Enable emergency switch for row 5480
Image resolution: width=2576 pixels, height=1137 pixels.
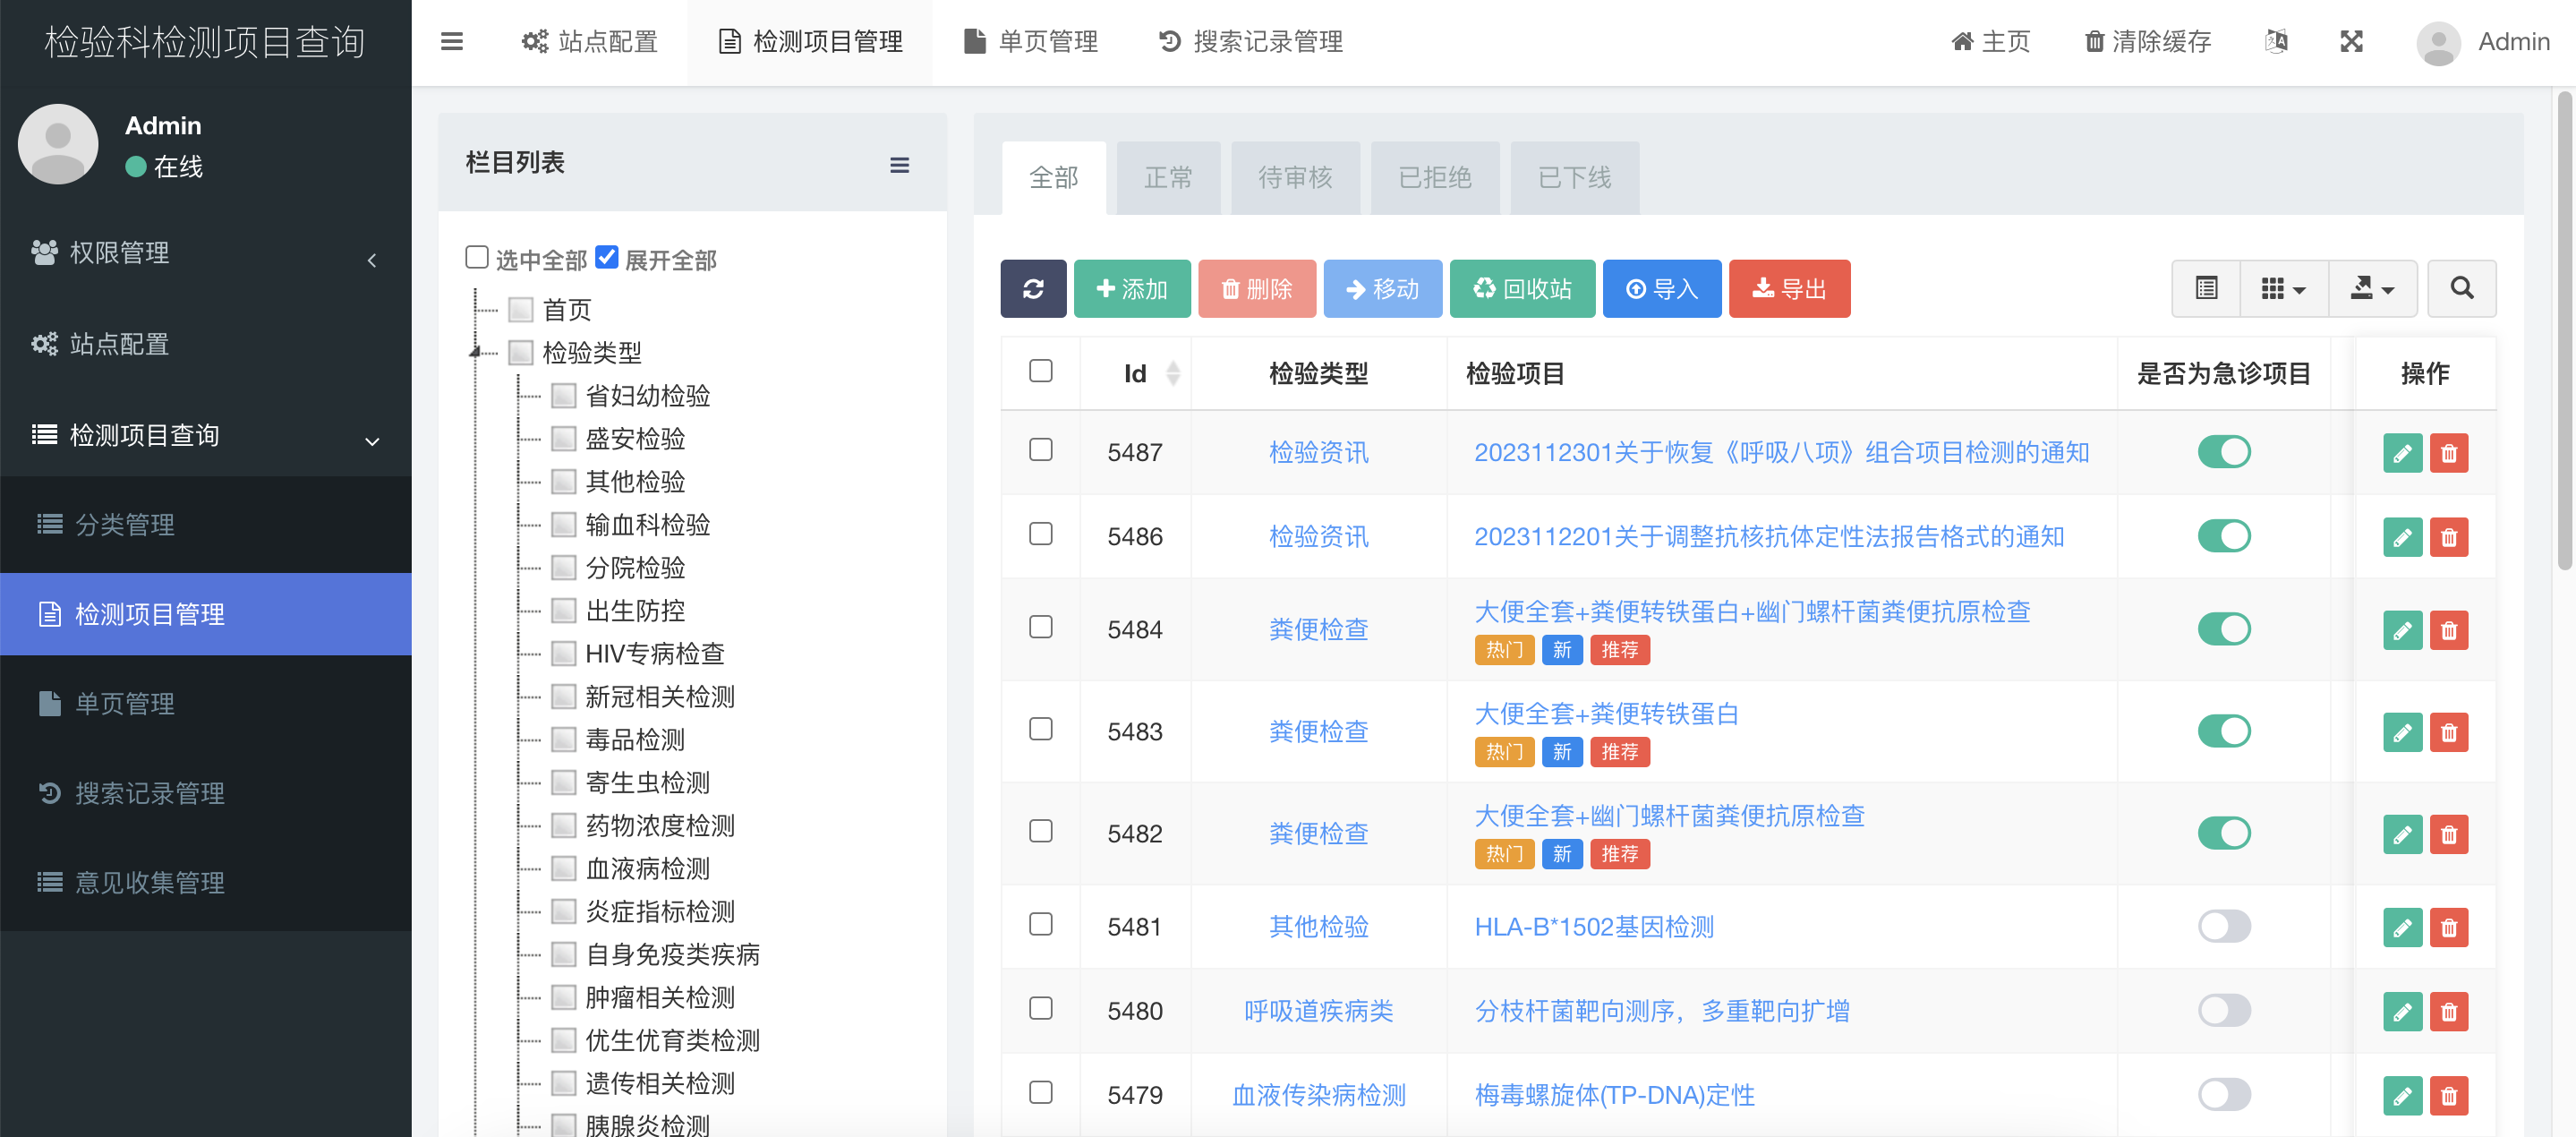(x=2223, y=1010)
